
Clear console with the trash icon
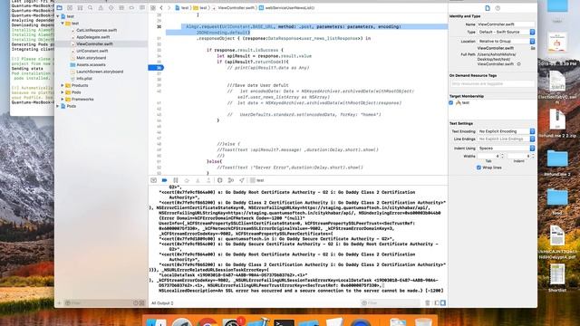pyautogui.click(x=428, y=303)
